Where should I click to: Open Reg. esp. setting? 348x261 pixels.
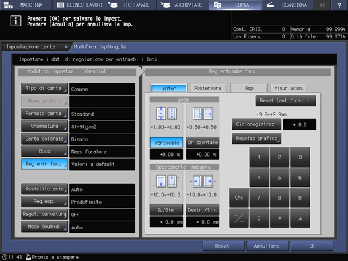(x=44, y=202)
